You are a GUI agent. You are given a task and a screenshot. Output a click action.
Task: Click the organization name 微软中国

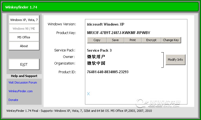click(96, 63)
